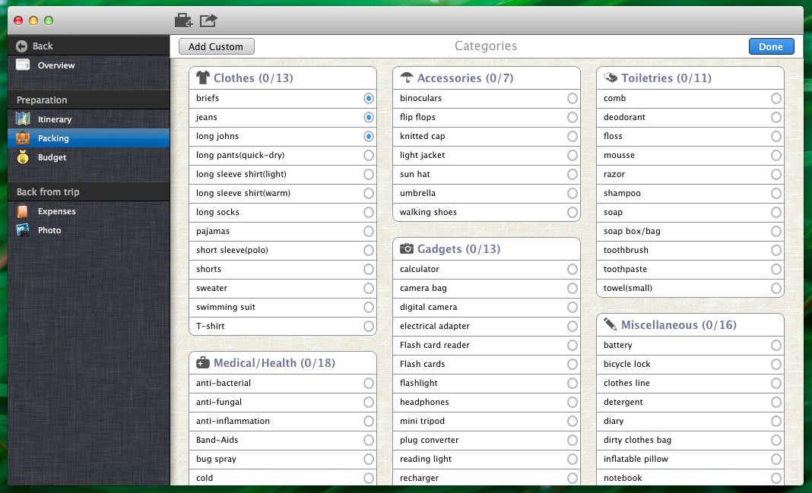
Task: Click the "long sleeve shirt(warm)" item text
Action: coord(243,193)
